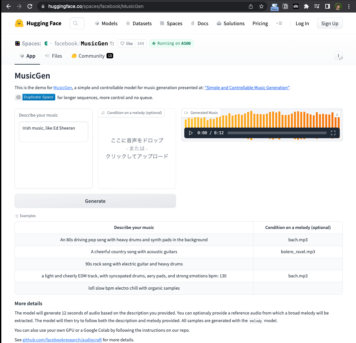
Task: Select the 90s rock song example
Action: [134, 264]
